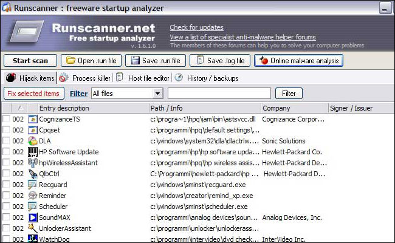395x243 pixels.
Task: Click the SoundMAX play icon
Action: [x=32, y=217]
